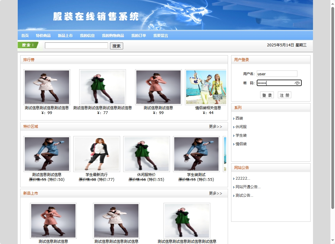Open 更多>> in the 特价区域 section
This screenshot has height=244, width=335.
216,127
